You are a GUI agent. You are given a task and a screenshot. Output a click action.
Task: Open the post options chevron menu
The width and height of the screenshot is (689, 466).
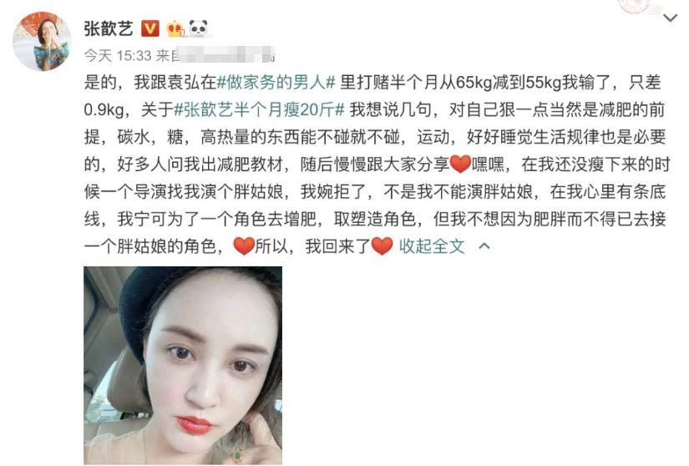(x=670, y=18)
